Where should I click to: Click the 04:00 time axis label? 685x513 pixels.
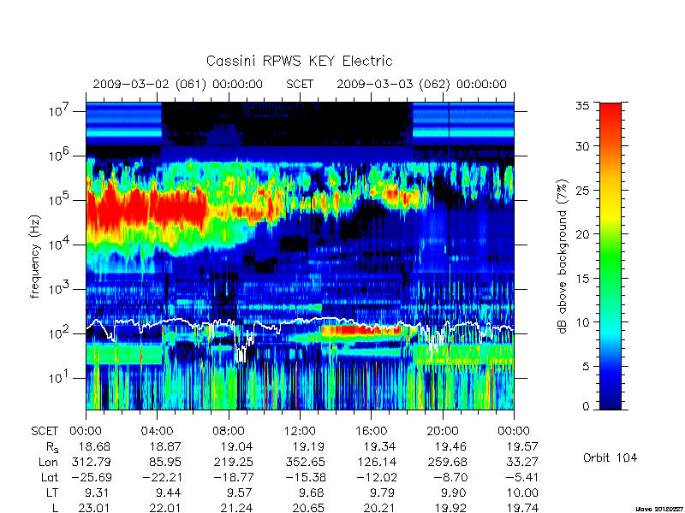(157, 432)
